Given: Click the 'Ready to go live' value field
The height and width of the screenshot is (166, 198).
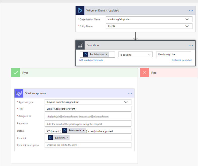Looking at the screenshot, I should click(x=174, y=54).
